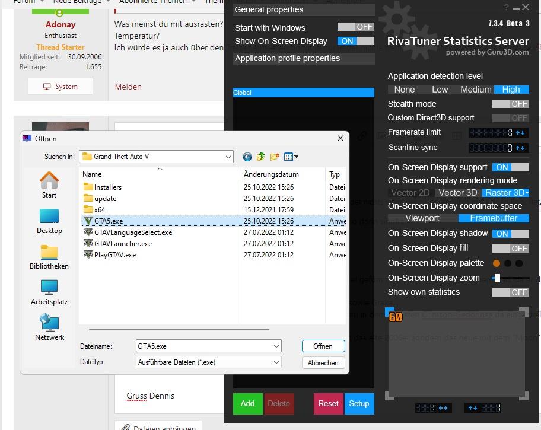Enable On-Screen Display fill

(510, 249)
